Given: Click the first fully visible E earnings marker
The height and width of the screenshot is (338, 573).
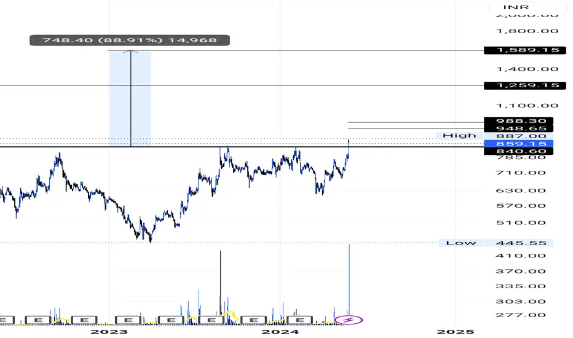Looking at the screenshot, I should [x=38, y=320].
